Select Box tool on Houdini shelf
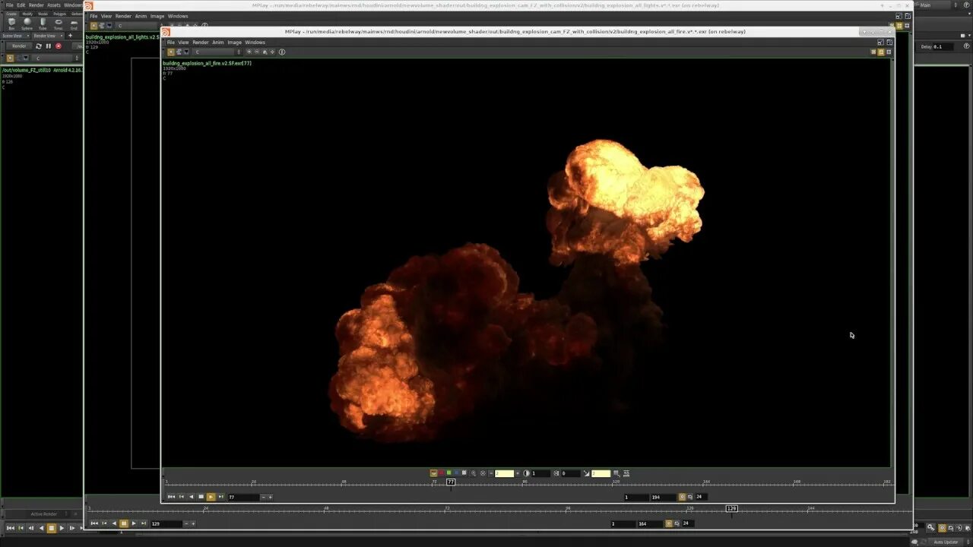This screenshot has width=973, height=547. 11,23
